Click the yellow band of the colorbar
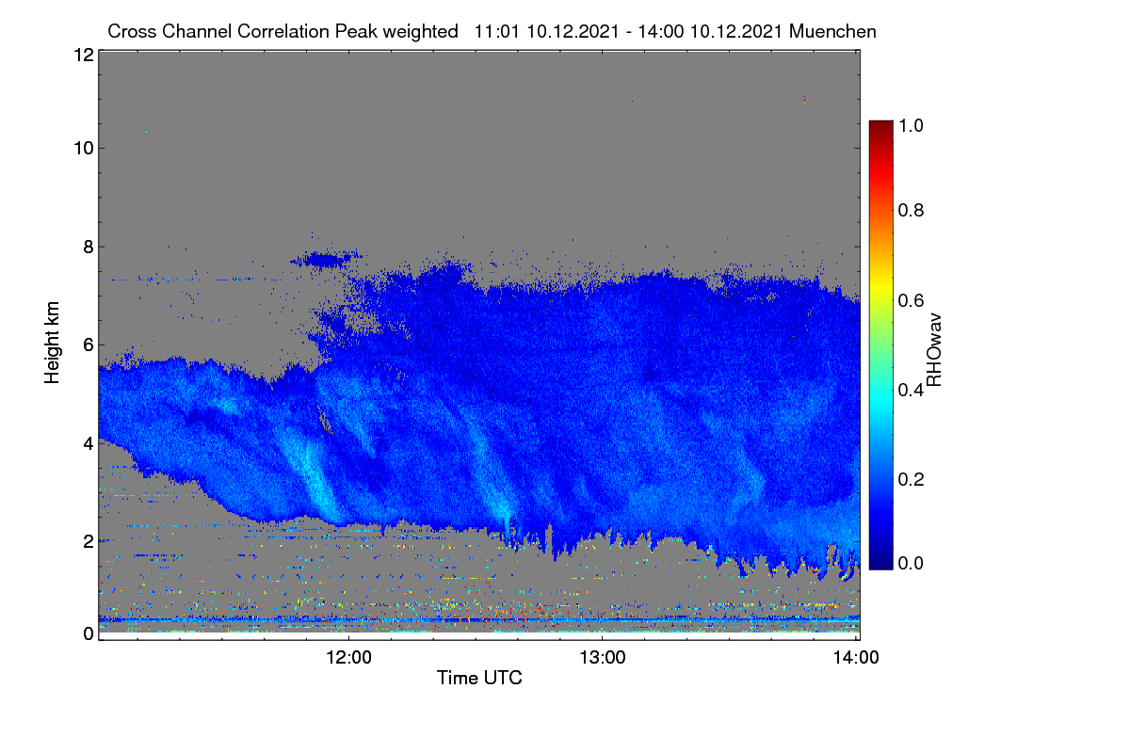This screenshot has height=753, width=1130. [x=880, y=287]
